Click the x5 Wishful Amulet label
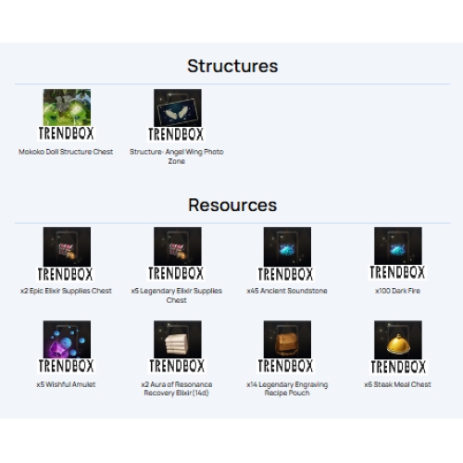 click(66, 384)
